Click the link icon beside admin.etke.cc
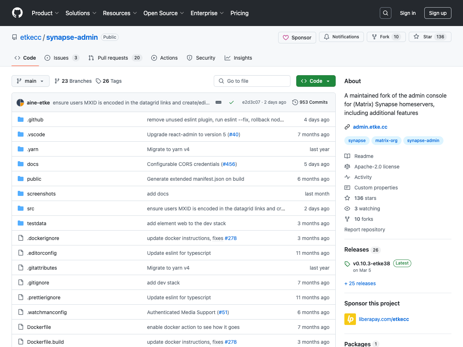This screenshot has height=347, width=463. (347, 127)
